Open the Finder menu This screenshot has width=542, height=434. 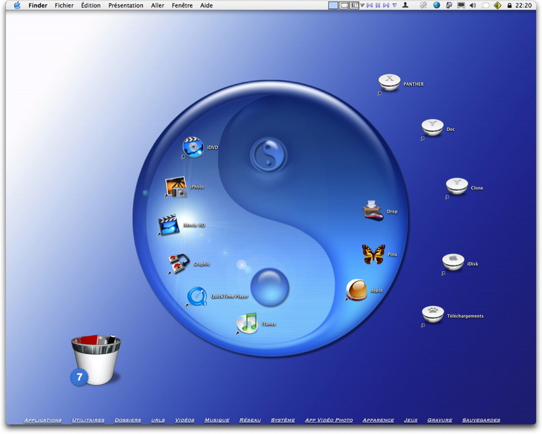pyautogui.click(x=38, y=5)
